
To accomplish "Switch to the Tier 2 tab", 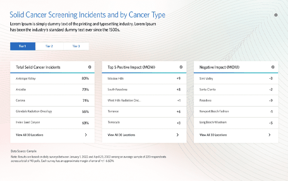I will (x=49, y=46).
